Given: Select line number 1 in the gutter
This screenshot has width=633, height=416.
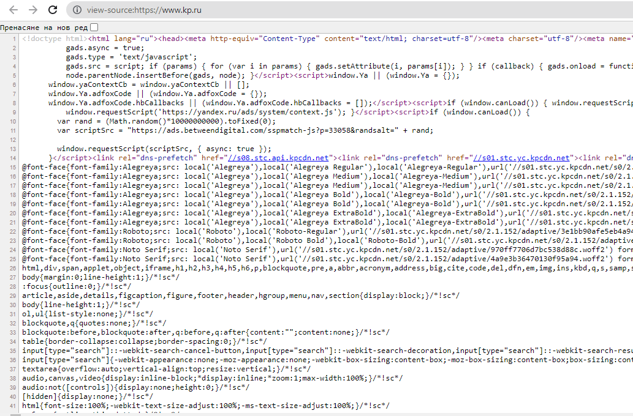Looking at the screenshot, I should 15,39.
